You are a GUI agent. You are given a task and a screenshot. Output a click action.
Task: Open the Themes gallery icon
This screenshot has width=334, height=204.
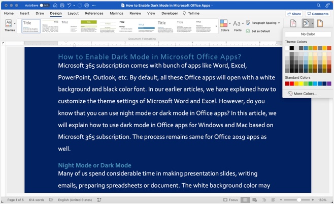(x=9, y=25)
